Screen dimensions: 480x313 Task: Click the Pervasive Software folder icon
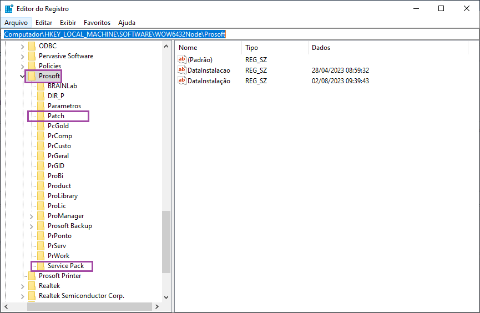pyautogui.click(x=32, y=56)
